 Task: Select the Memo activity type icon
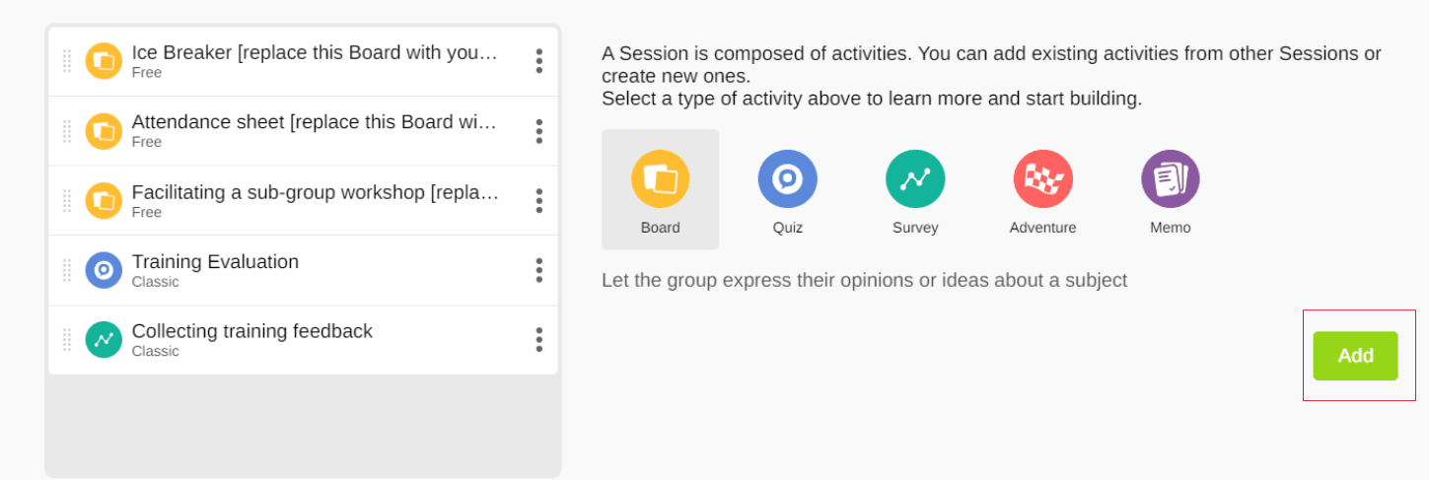click(x=1171, y=179)
